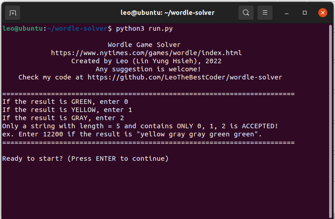Click the YELLOW, enter 1 instruction line
This screenshot has width=335, height=219.
(67, 110)
